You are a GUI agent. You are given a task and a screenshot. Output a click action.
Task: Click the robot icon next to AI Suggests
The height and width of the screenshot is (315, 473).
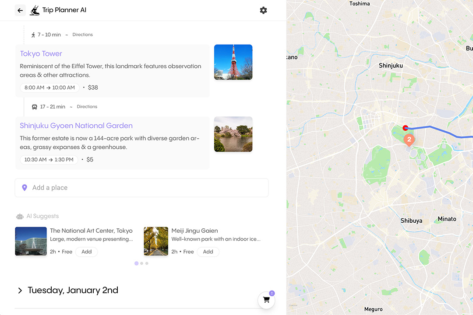coord(20,216)
